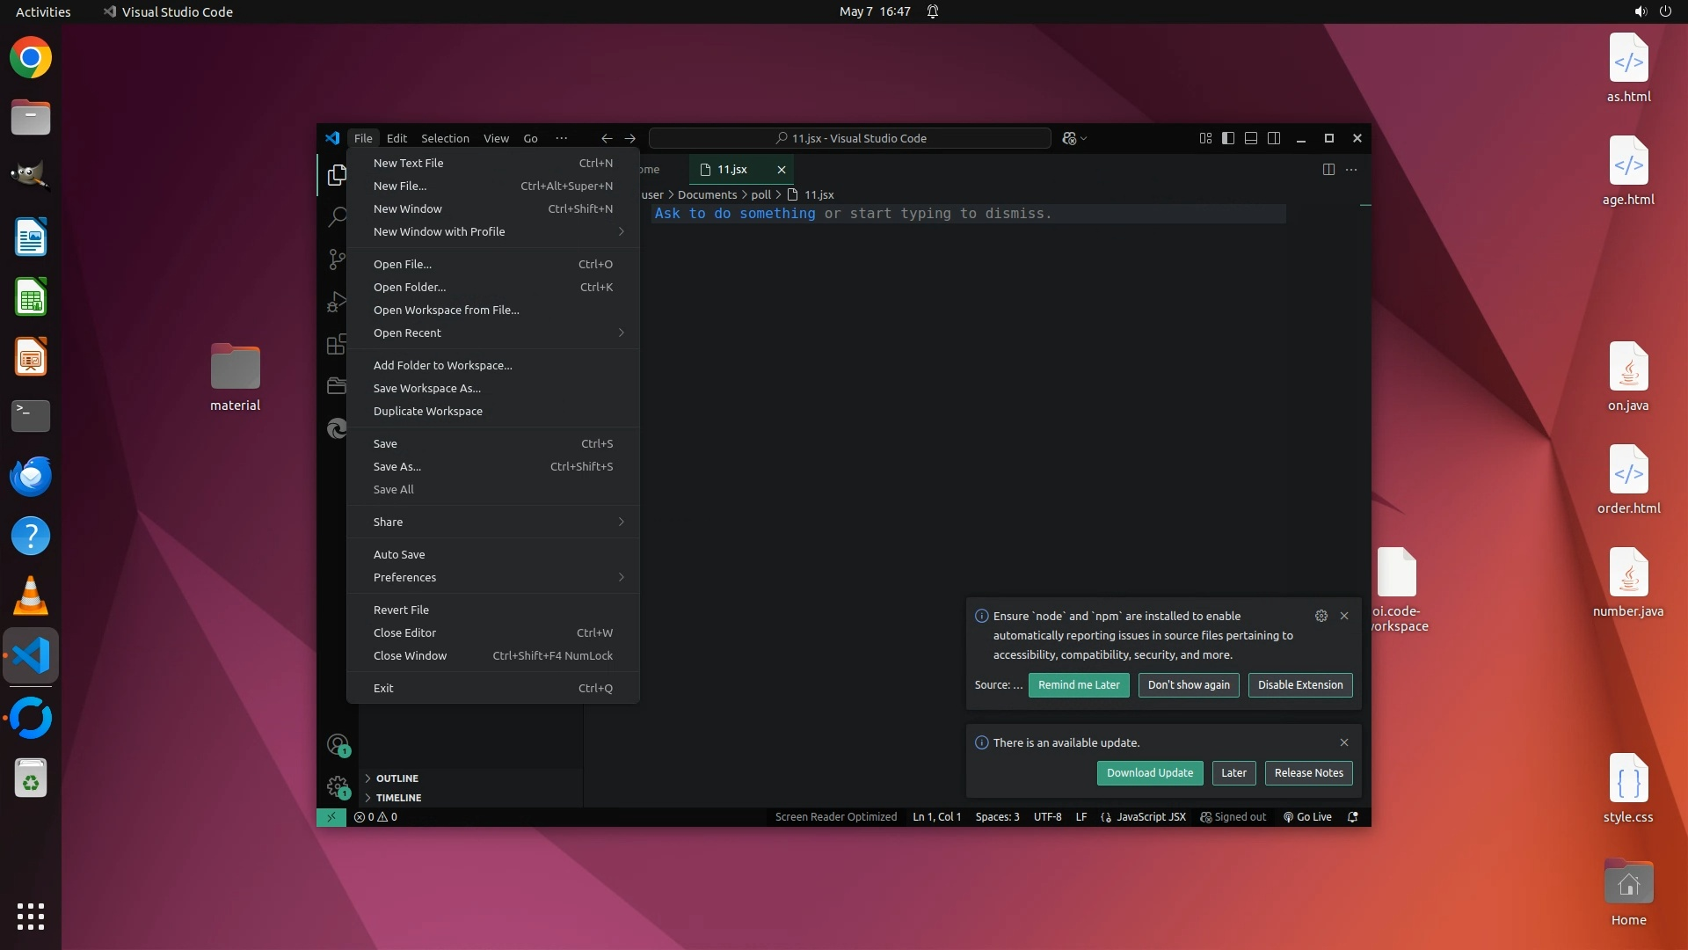Screen dimensions: 1688x950
Task: Click the remote window status bar icon
Action: pyautogui.click(x=331, y=817)
